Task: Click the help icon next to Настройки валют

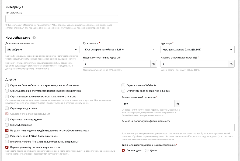Action: tap(34, 38)
